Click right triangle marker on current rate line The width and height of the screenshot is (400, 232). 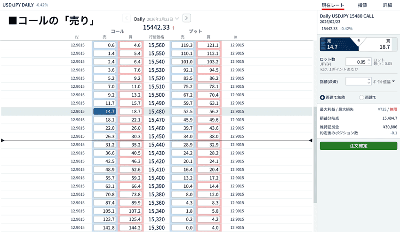pyautogui.click(x=311, y=140)
